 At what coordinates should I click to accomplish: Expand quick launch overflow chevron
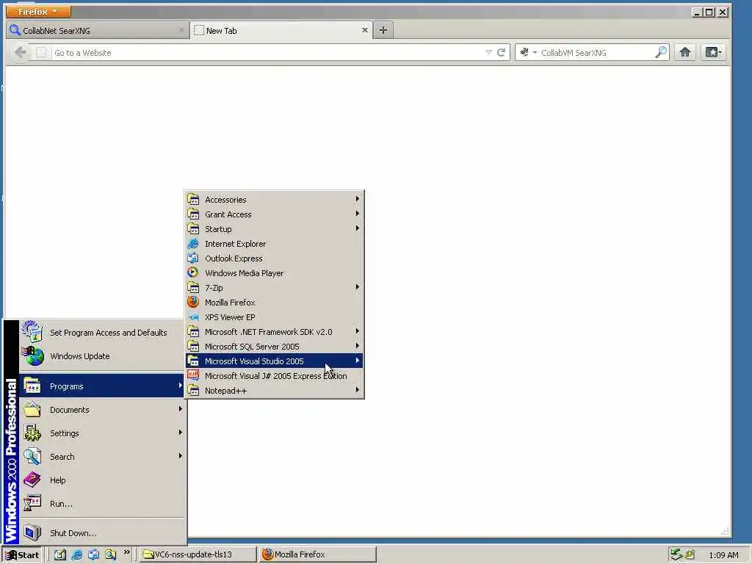coord(126,552)
